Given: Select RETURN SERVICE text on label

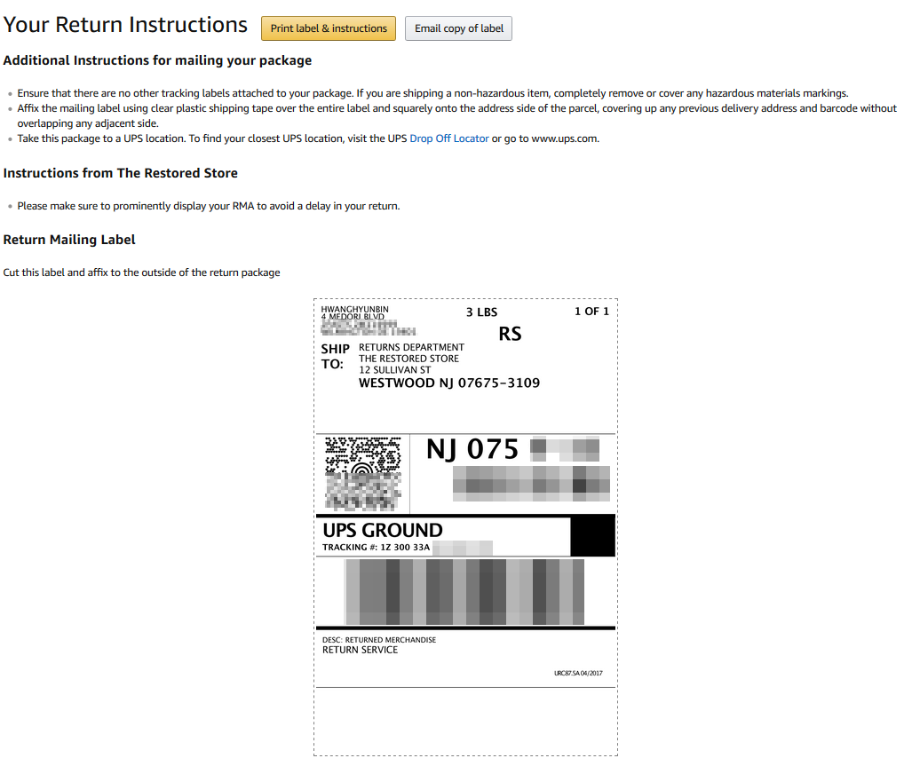Looking at the screenshot, I should point(360,650).
